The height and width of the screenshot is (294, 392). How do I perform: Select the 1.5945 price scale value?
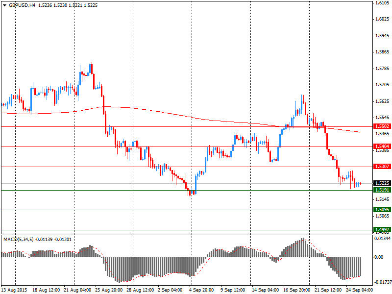(x=383, y=36)
